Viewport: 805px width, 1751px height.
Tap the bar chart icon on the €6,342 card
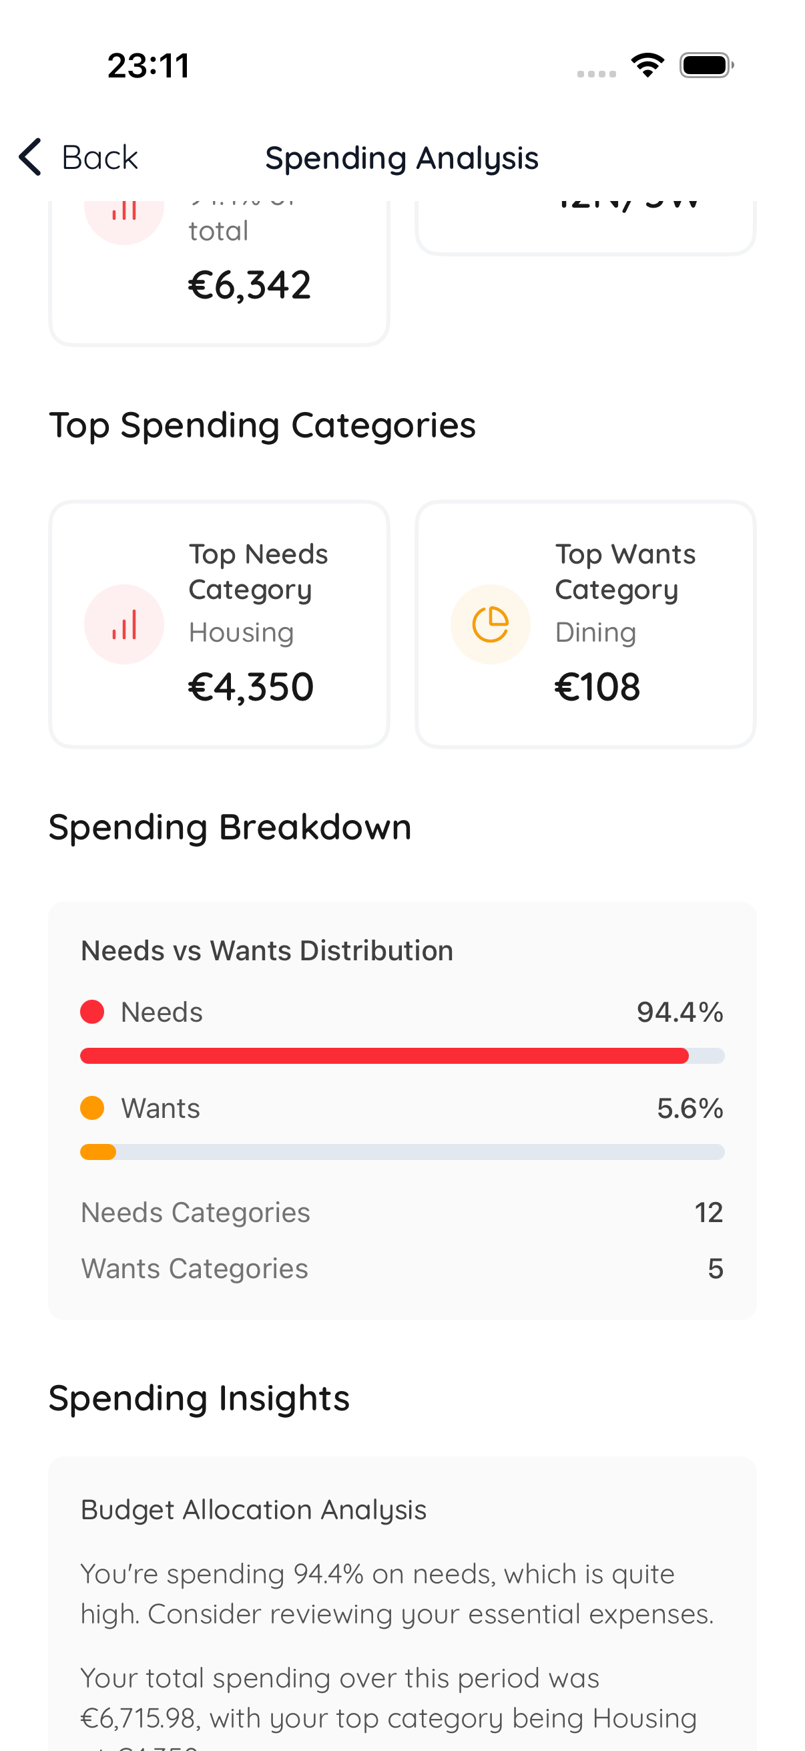point(123,211)
